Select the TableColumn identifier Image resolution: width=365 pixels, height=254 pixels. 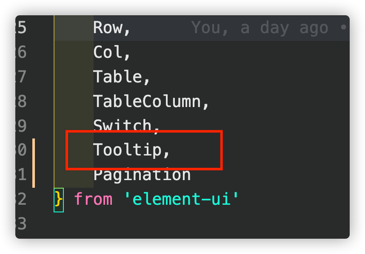point(151,102)
